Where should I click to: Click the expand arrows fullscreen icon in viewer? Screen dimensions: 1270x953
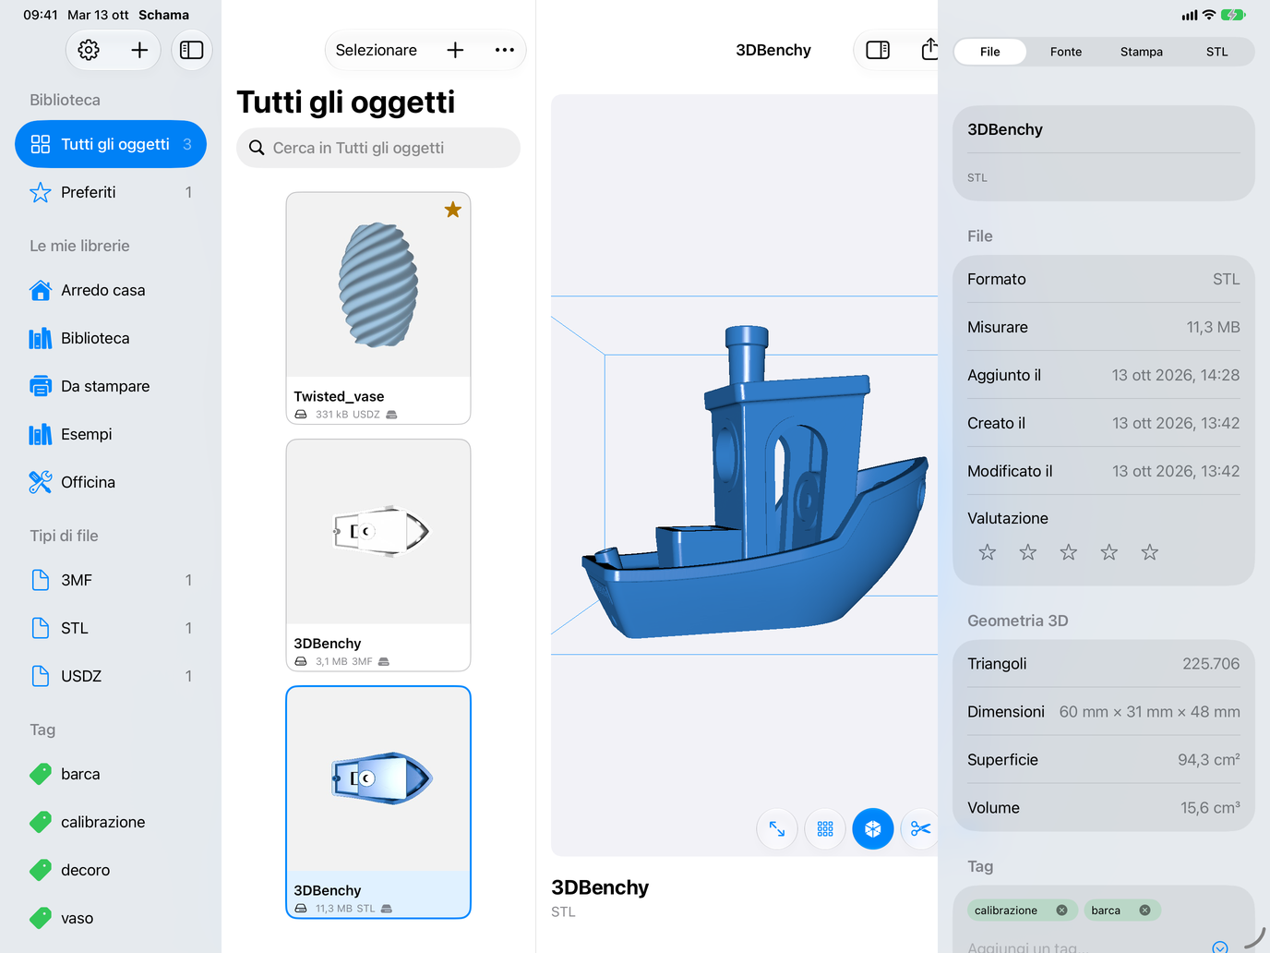coord(777,829)
